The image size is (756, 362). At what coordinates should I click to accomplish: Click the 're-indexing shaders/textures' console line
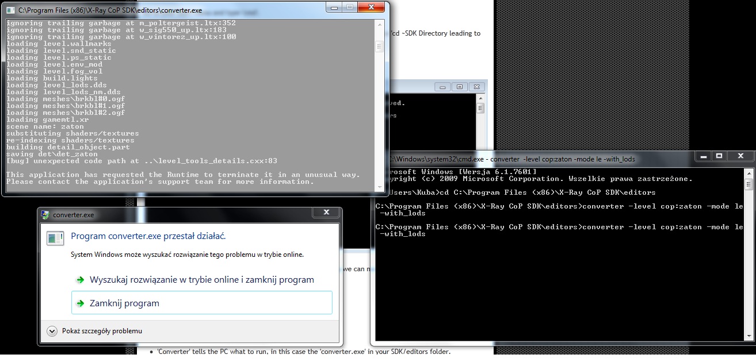tap(70, 140)
